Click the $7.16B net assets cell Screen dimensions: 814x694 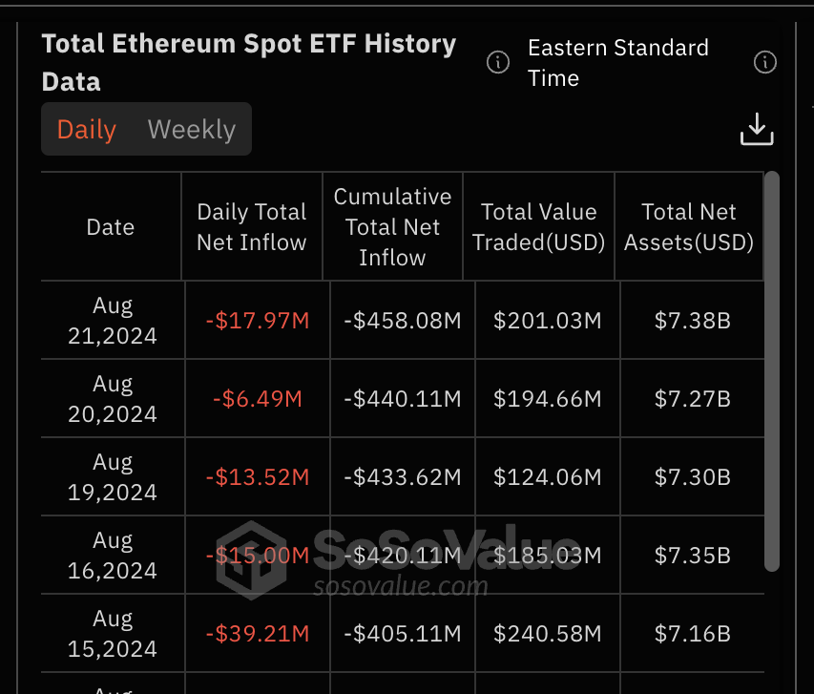pyautogui.click(x=693, y=634)
